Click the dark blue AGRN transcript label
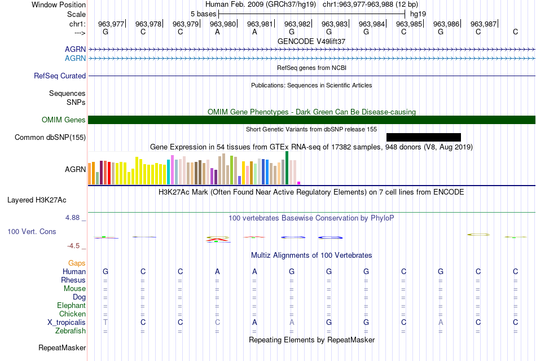This screenshot has width=536, height=361. point(75,50)
